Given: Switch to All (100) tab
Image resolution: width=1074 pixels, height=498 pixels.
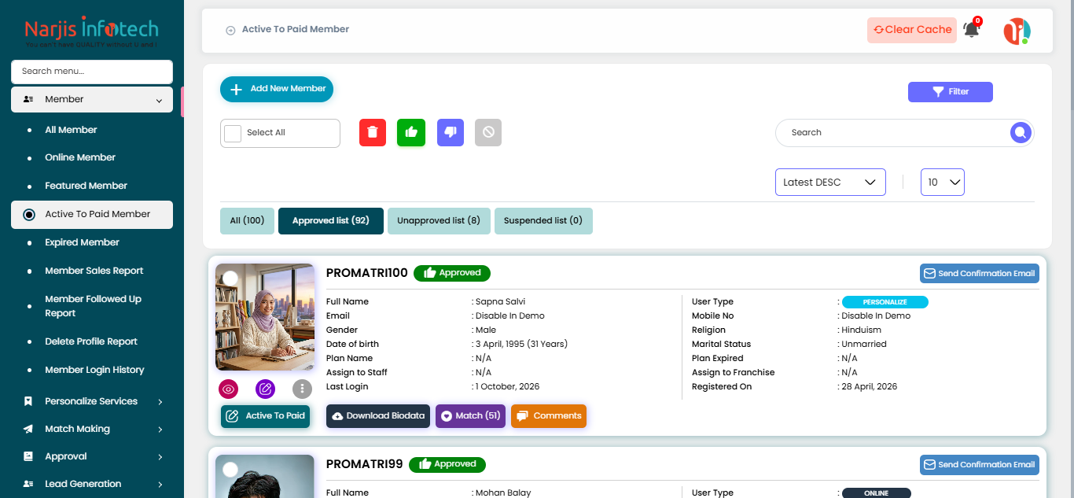Looking at the screenshot, I should (247, 221).
